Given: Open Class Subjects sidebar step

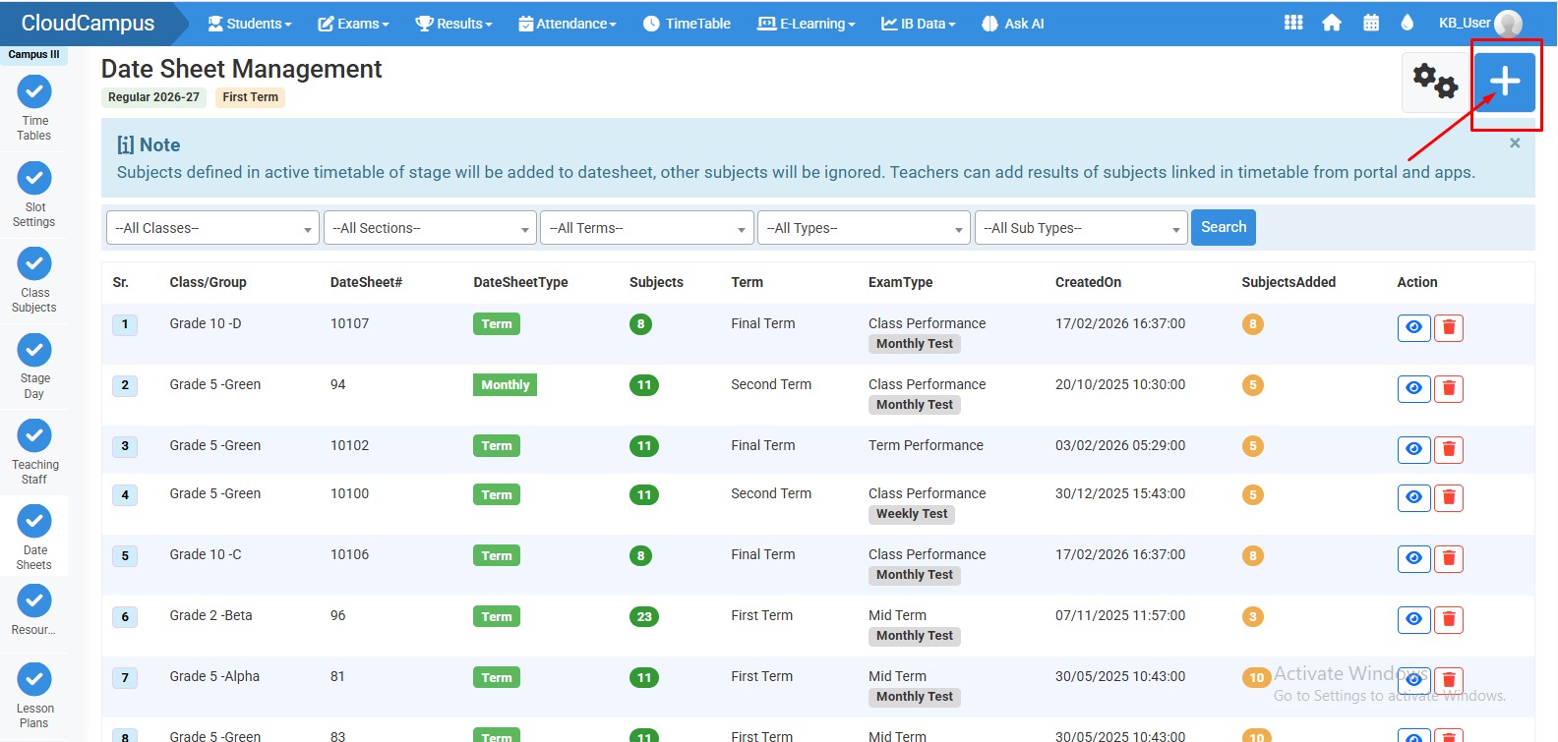Looking at the screenshot, I should click(x=34, y=280).
